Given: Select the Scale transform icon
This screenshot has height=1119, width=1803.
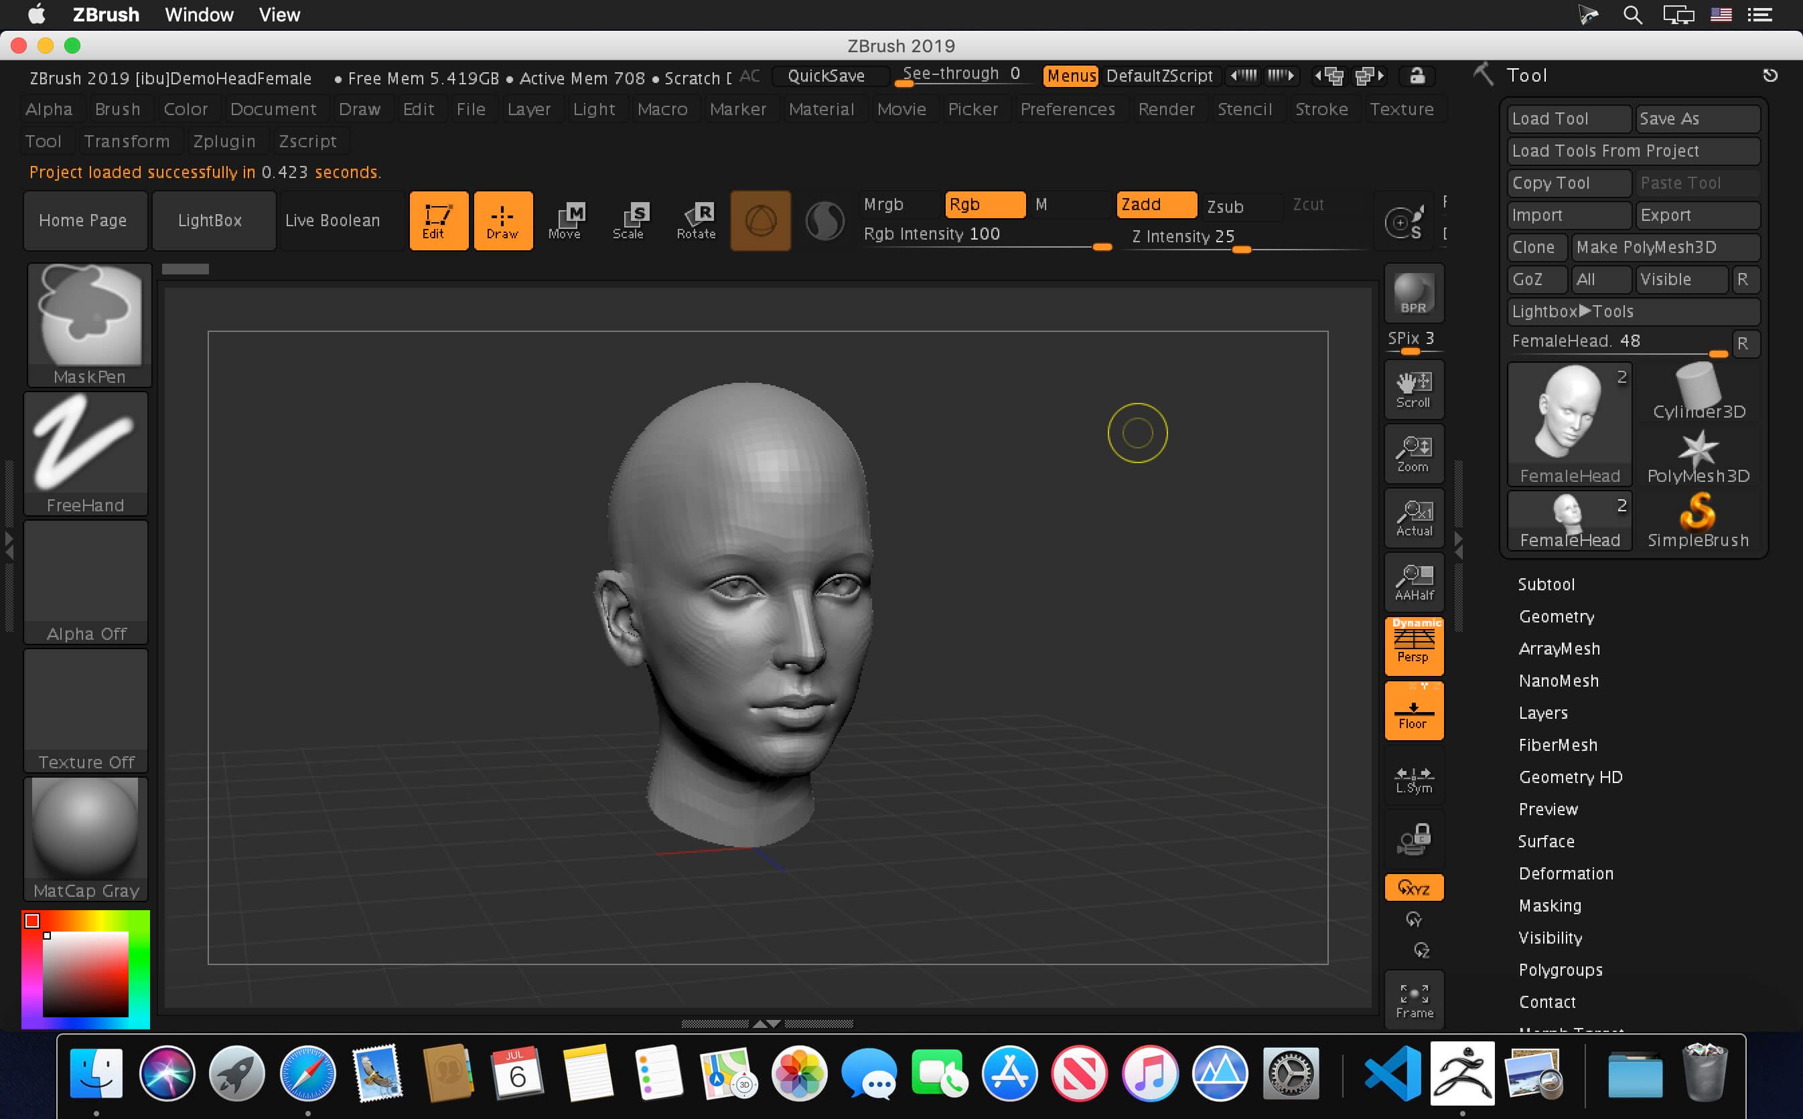Looking at the screenshot, I should click(629, 221).
